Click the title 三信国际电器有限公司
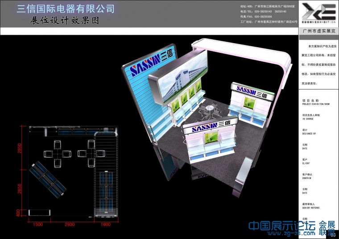The image size is (339, 239). coord(66,9)
